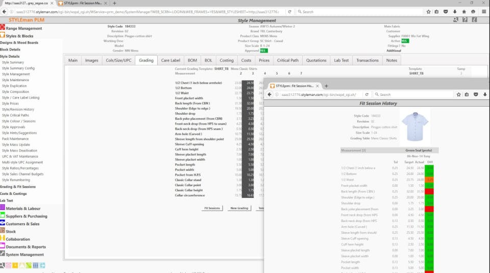Click light-blue shortcut icon in bottom-left bar
This screenshot has height=273, width=490.
tap(42, 265)
